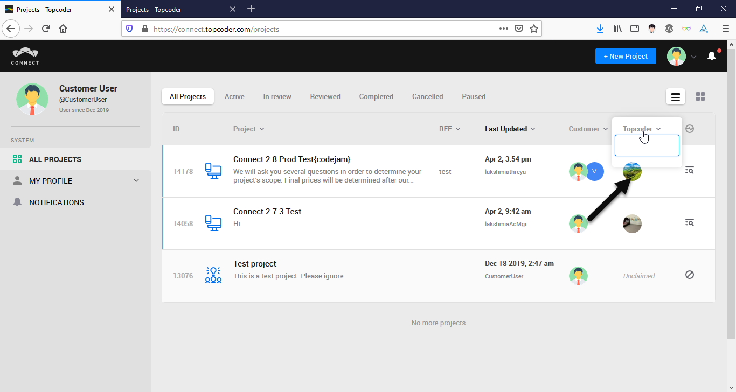Click 'lakshmiathreya' updater name
Screen dimensions: 736x392
[x=505, y=172]
